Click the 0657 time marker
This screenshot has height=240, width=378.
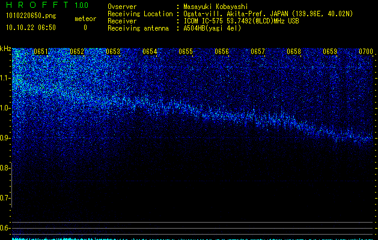tap(258, 52)
